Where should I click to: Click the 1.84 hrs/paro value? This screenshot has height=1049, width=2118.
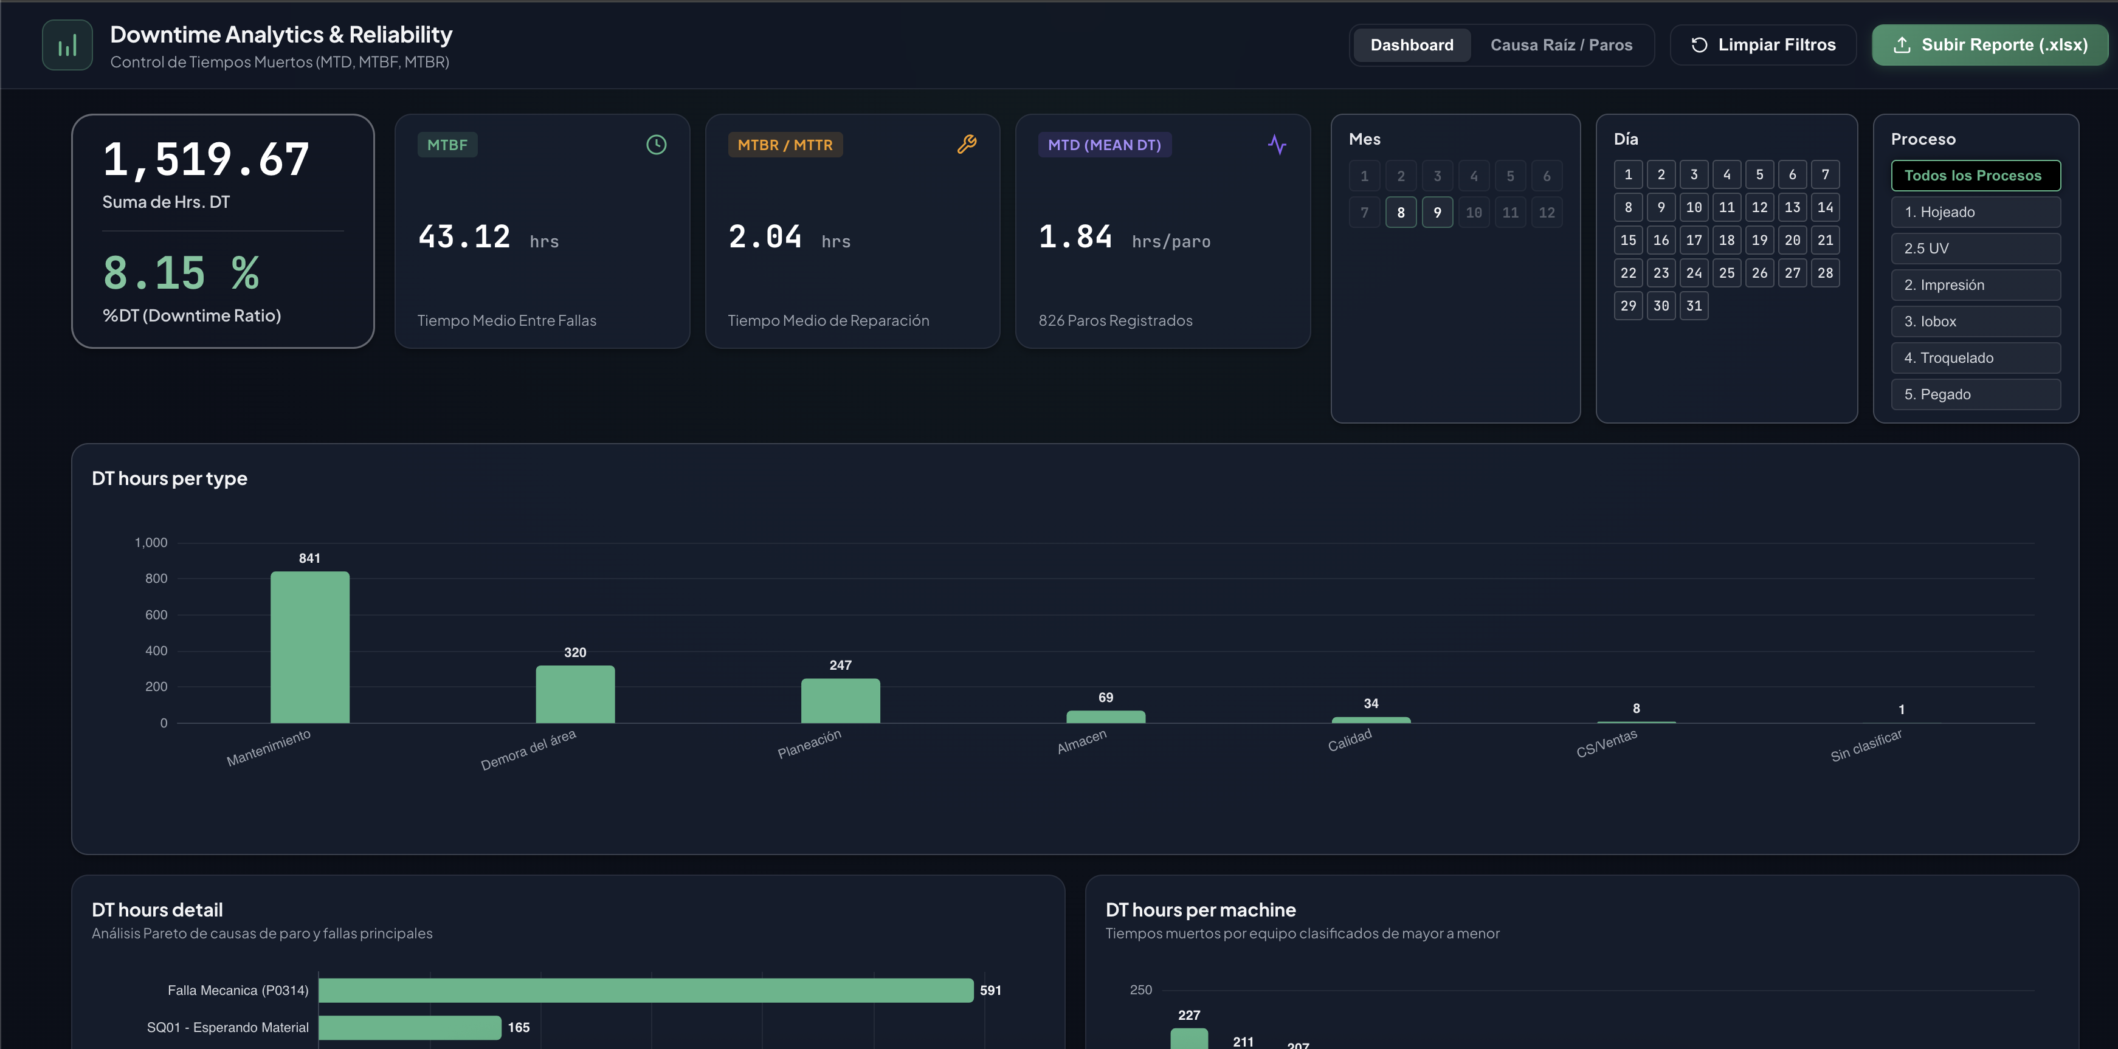coord(1124,238)
